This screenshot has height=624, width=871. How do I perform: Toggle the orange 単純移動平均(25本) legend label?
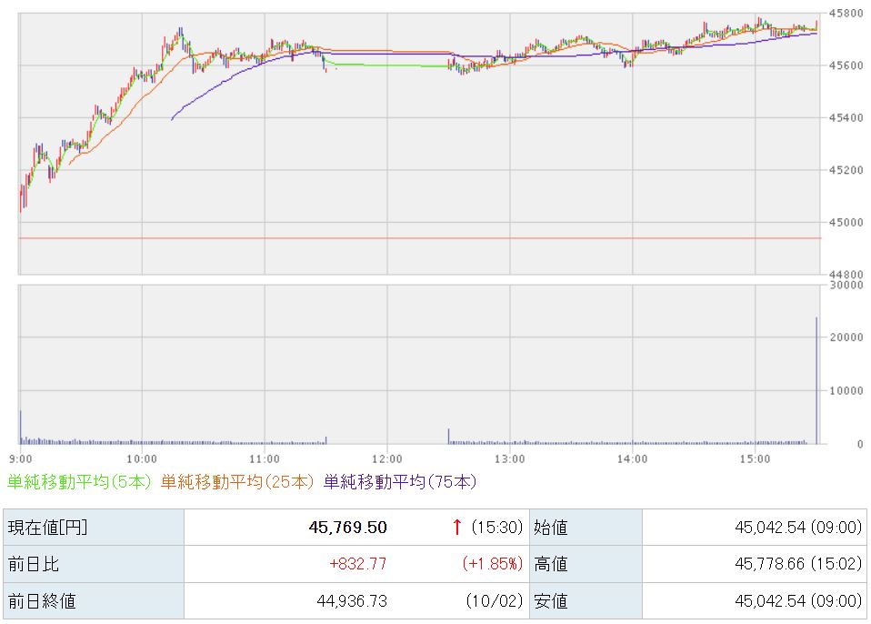point(237,482)
